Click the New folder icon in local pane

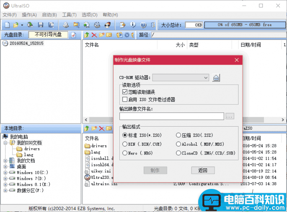coord(94,128)
